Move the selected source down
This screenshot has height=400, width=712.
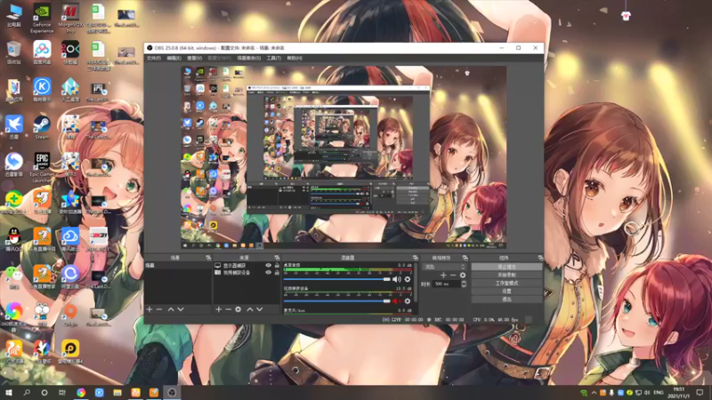point(260,309)
